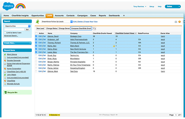Uncheck the Zahora, David row checkbox

tap(36, 36)
